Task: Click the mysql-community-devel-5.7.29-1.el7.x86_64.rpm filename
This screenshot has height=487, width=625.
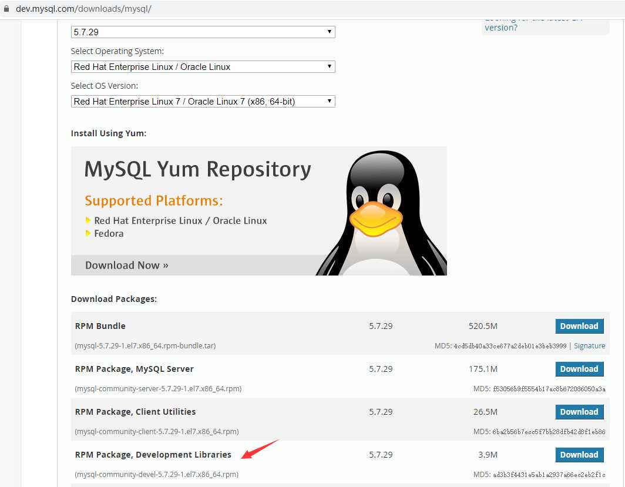Action: 157,474
